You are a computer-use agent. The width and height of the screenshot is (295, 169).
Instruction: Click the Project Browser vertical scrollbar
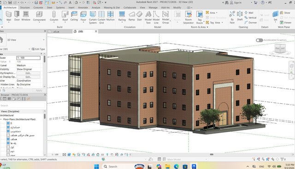pos(45,116)
